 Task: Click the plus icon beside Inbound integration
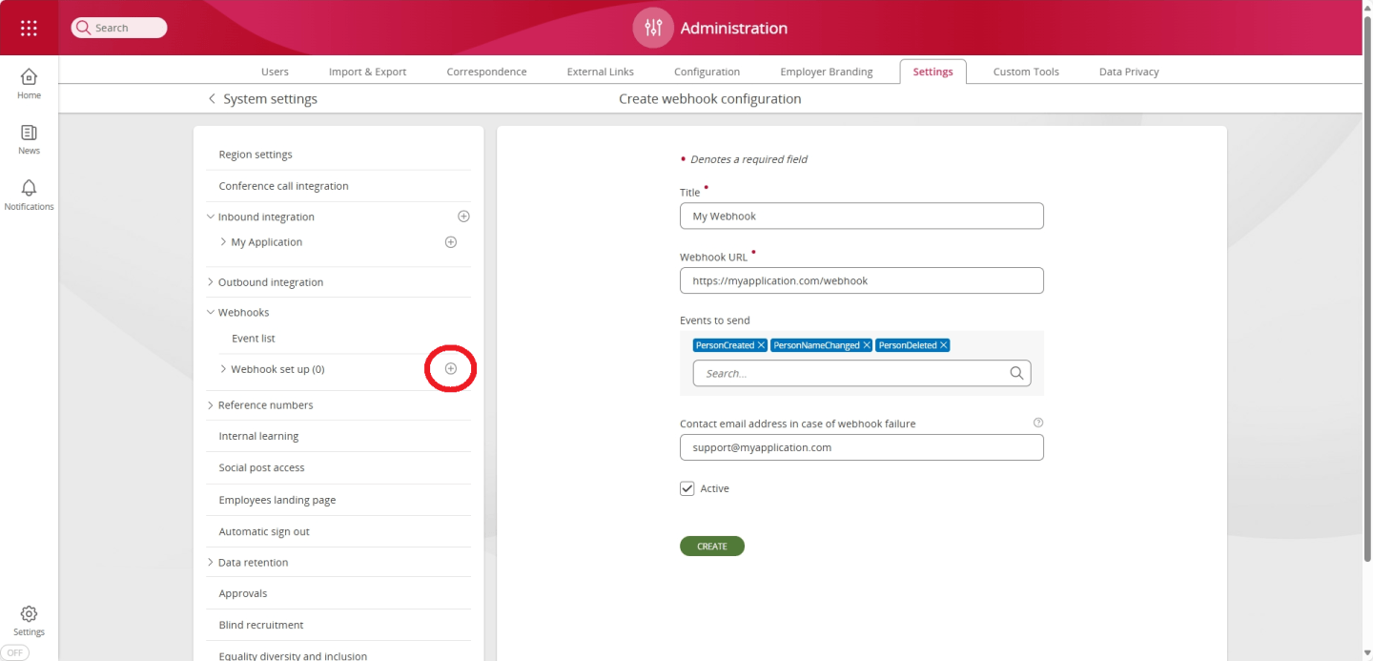(x=463, y=216)
